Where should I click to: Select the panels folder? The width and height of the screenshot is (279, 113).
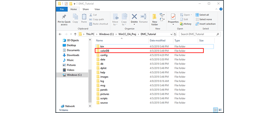[154, 90]
